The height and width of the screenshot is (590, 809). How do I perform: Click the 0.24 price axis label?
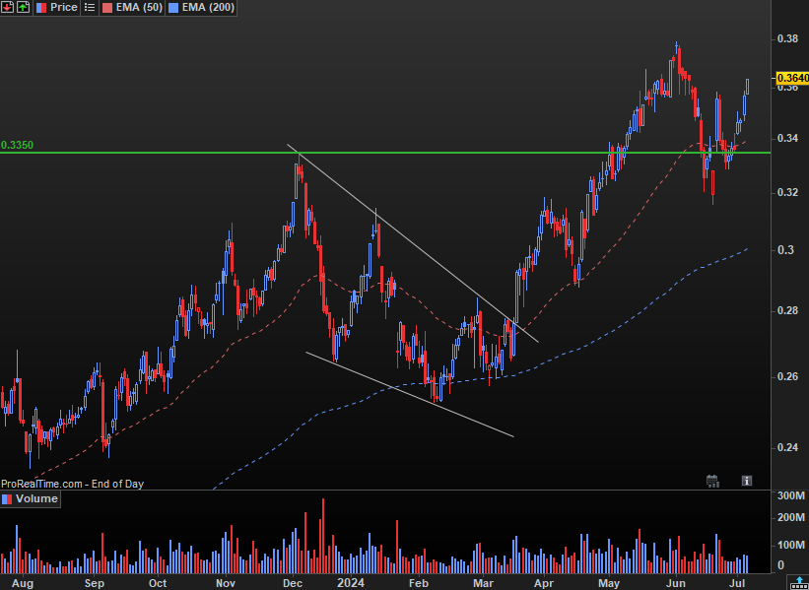click(x=787, y=447)
